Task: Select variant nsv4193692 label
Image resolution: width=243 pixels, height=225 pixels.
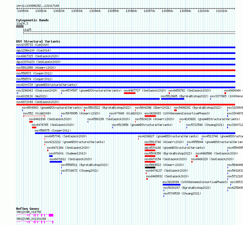Action: point(210,119)
